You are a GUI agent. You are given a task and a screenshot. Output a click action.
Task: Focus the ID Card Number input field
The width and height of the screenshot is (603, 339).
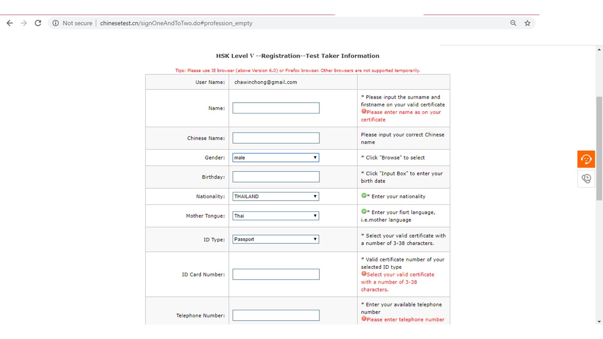(x=276, y=274)
